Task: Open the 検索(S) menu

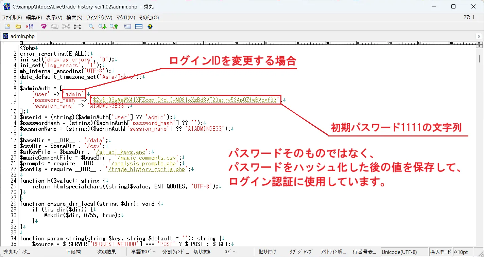Action: click(74, 18)
